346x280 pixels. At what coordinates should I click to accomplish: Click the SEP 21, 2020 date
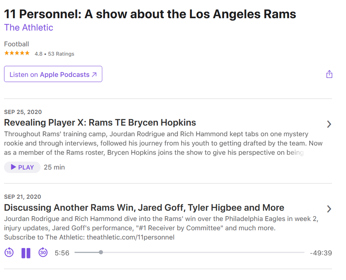(x=22, y=197)
